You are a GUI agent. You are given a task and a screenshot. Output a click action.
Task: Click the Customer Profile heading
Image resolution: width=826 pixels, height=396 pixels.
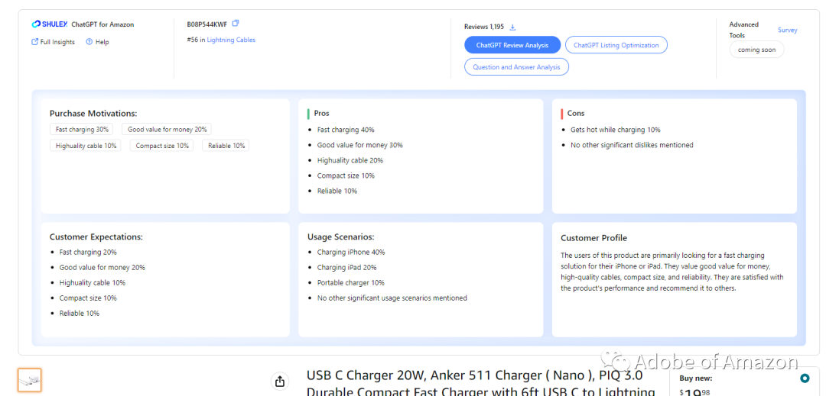pos(593,238)
